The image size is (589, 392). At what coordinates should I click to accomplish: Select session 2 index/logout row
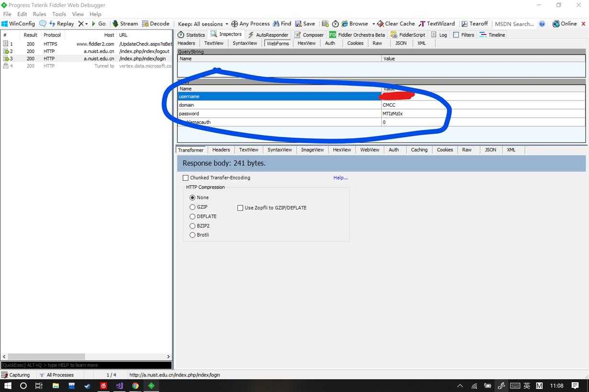pyautogui.click(x=86, y=51)
